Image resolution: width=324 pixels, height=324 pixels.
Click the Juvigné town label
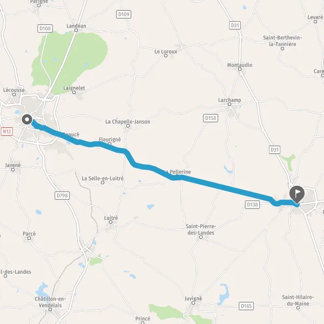(193, 299)
